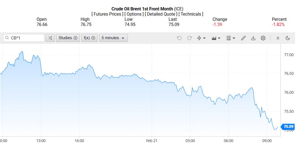Screen dimensions: 297x144
Task: Click the compare symbols shuffle icon
Action: pos(50,38)
